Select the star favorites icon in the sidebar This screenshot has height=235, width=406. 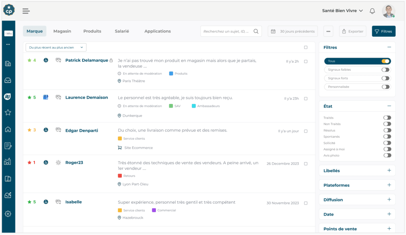pos(8,112)
